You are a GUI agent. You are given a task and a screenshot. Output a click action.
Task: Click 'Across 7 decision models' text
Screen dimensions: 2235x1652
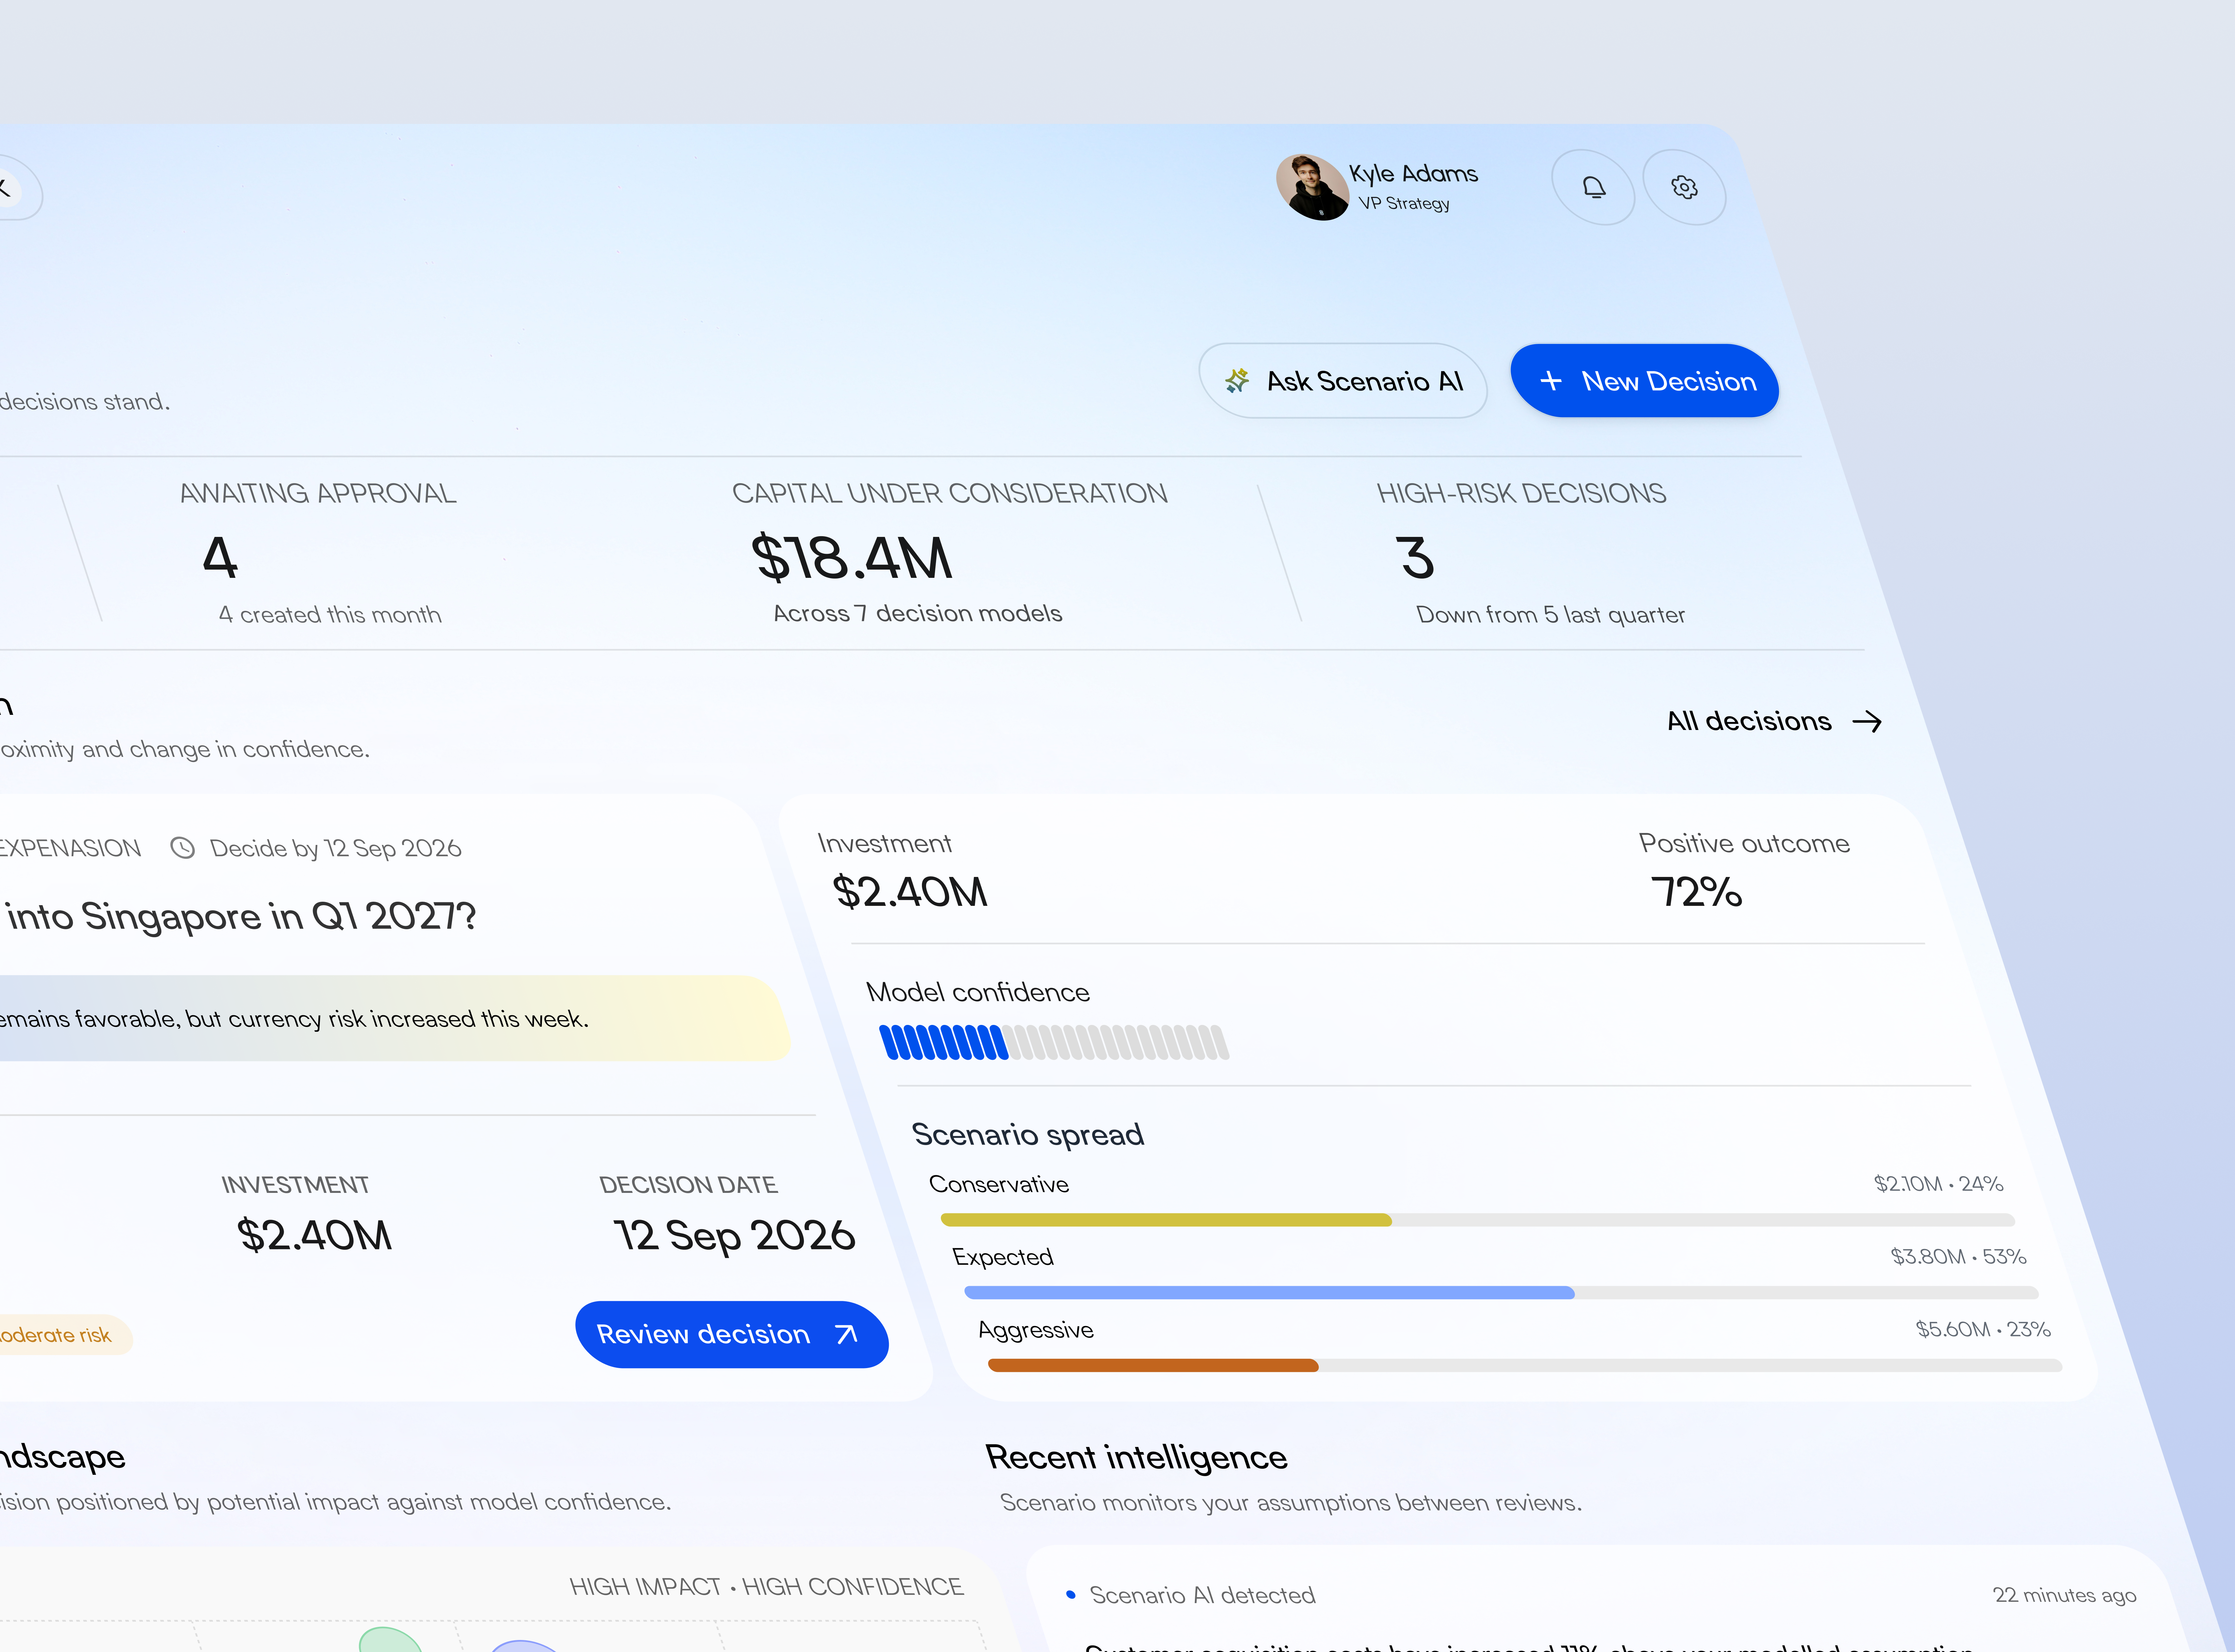(918, 613)
